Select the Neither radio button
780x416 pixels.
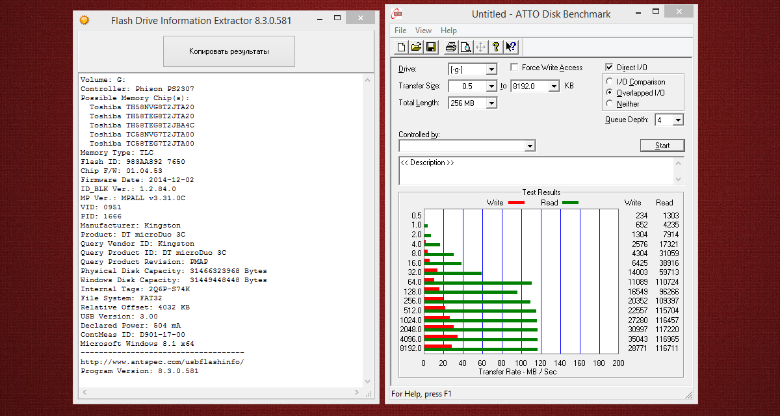609,104
